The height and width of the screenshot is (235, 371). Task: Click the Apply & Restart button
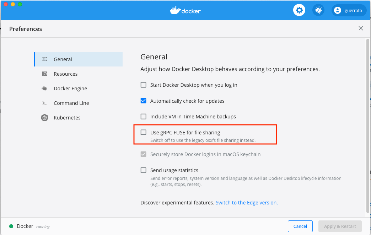(x=340, y=226)
